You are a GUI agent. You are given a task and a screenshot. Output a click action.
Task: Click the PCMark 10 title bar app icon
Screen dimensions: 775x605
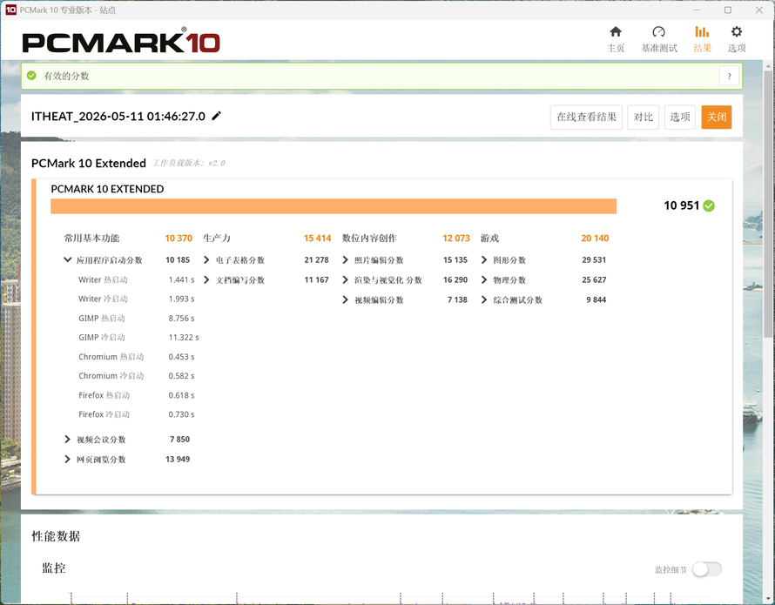click(x=10, y=10)
